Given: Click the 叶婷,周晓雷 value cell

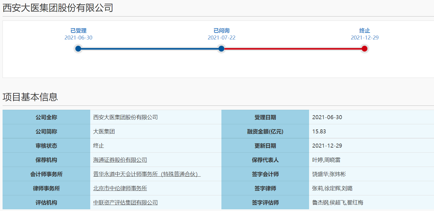Looking at the screenshot, I should [371, 160].
